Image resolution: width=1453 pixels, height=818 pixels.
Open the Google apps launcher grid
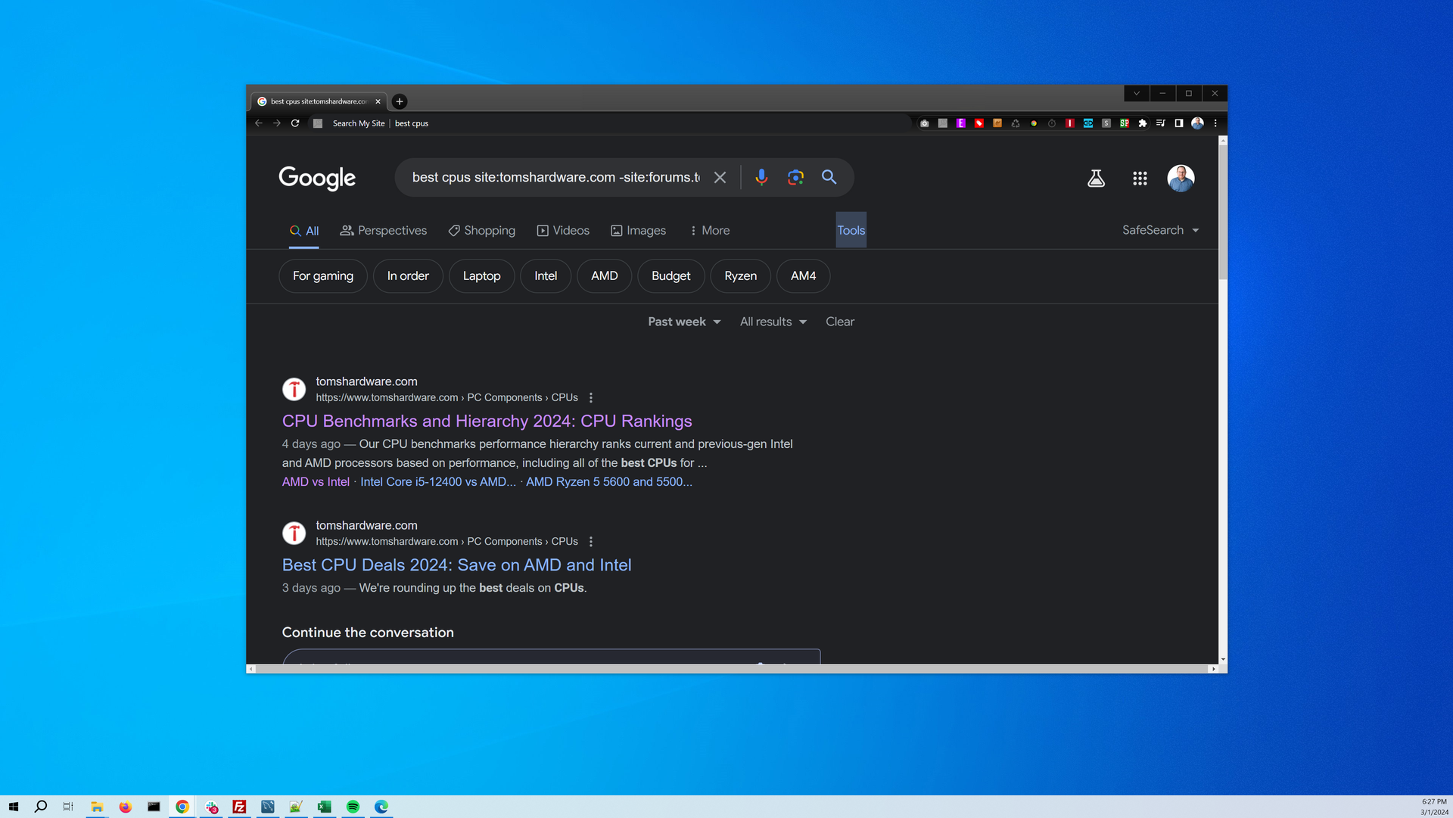click(1140, 178)
